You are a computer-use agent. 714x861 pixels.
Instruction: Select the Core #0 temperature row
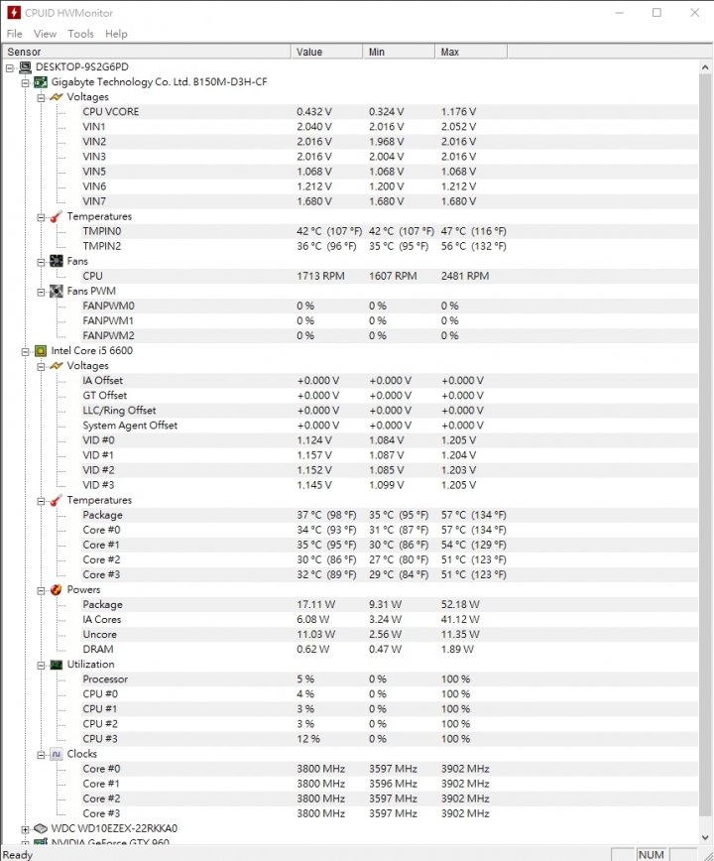pyautogui.click(x=390, y=530)
